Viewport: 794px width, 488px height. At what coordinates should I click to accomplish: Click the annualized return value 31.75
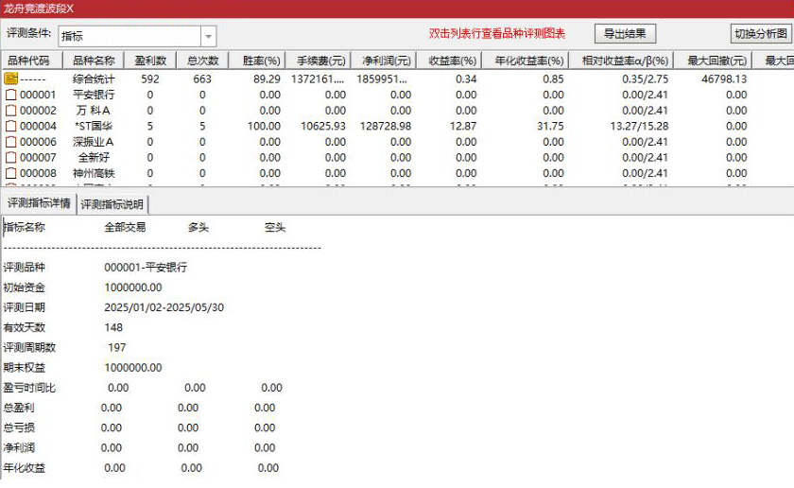[x=550, y=126]
